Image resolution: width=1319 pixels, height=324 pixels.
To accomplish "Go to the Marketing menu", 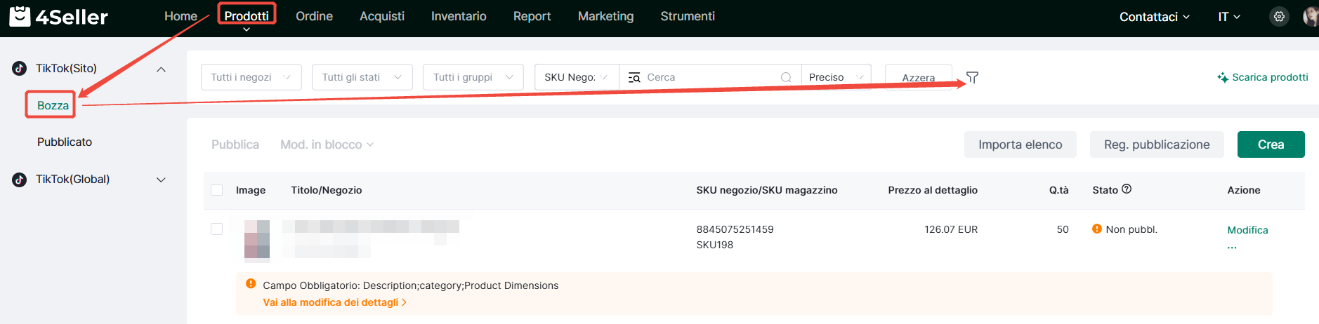I will (605, 16).
